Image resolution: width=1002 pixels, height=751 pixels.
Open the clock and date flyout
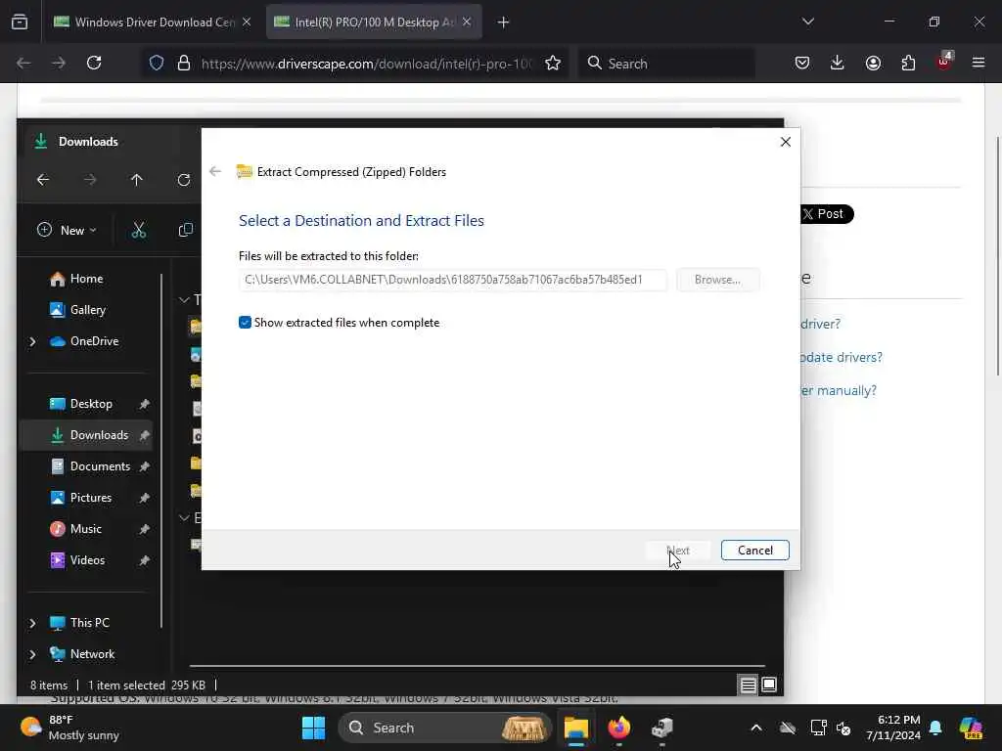[x=892, y=728]
